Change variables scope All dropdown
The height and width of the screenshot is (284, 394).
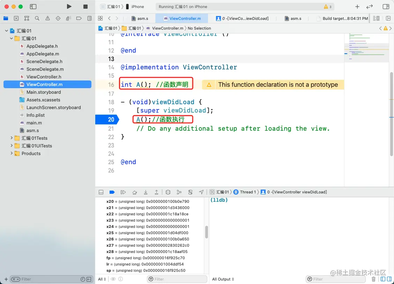pyautogui.click(x=102, y=279)
